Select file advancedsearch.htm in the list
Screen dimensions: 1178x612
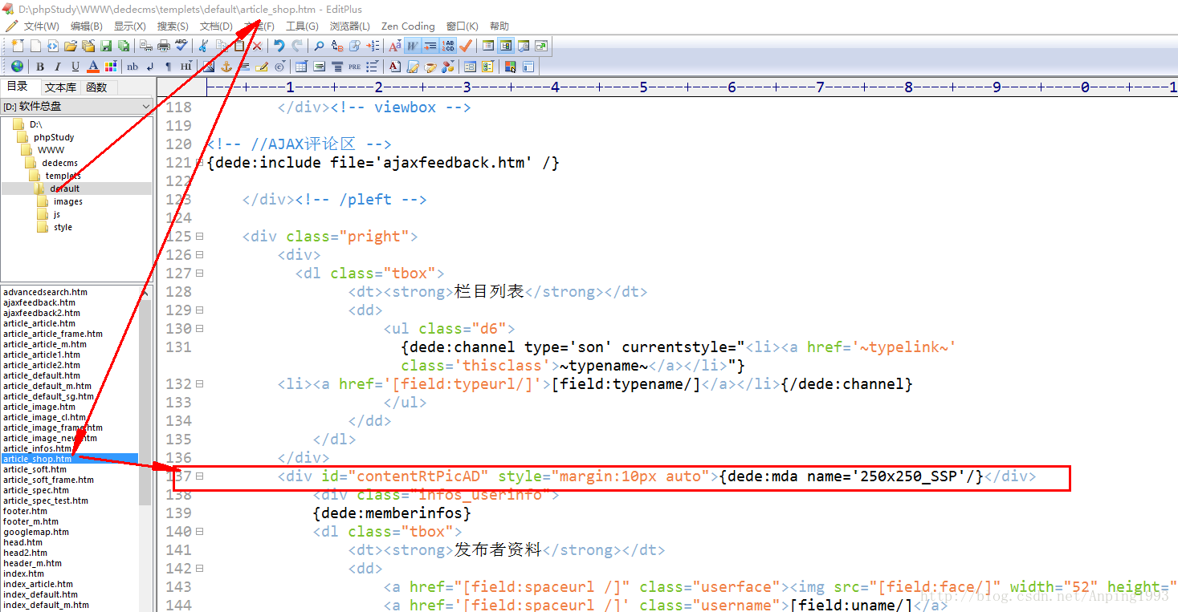click(45, 292)
